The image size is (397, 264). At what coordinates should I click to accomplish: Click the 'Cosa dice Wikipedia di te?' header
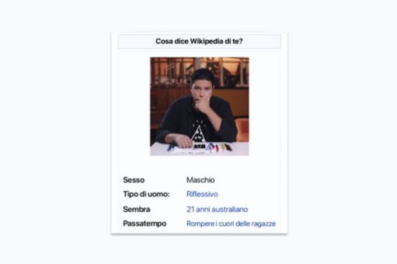(x=199, y=41)
